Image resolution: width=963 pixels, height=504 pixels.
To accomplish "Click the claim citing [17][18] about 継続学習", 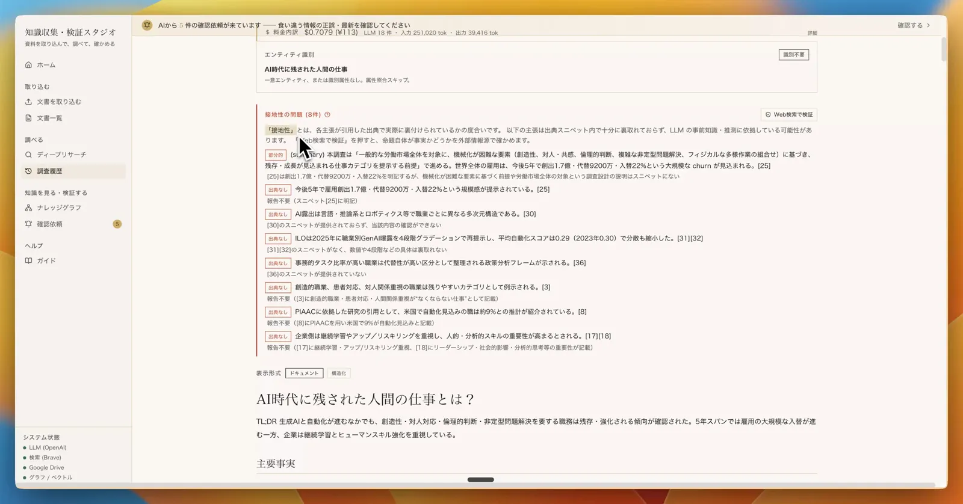I will (453, 336).
